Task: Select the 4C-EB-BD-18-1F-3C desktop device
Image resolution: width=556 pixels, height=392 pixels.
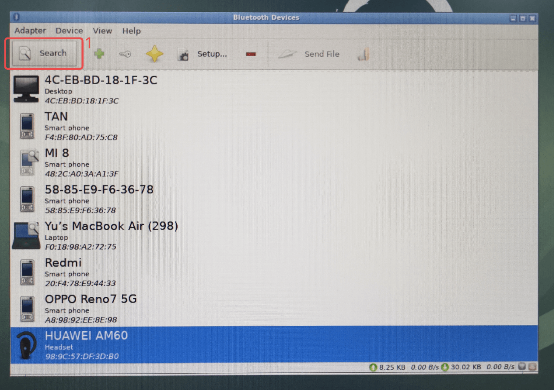Action: 101,89
